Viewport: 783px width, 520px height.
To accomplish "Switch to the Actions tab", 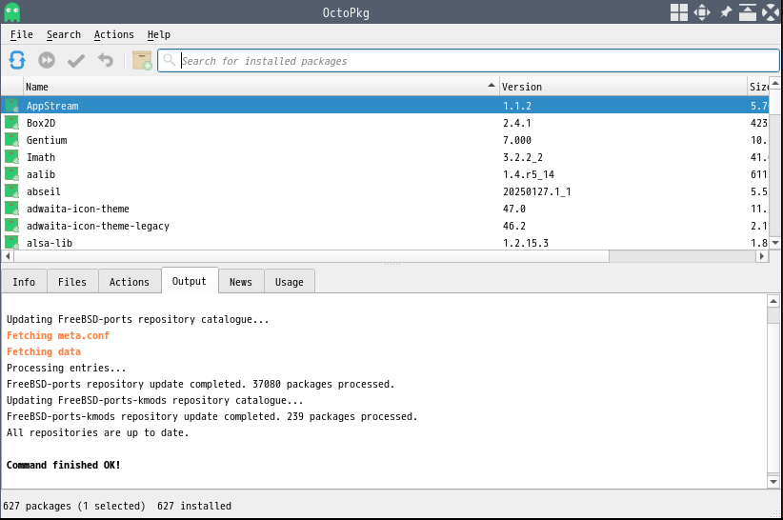I will (x=130, y=282).
